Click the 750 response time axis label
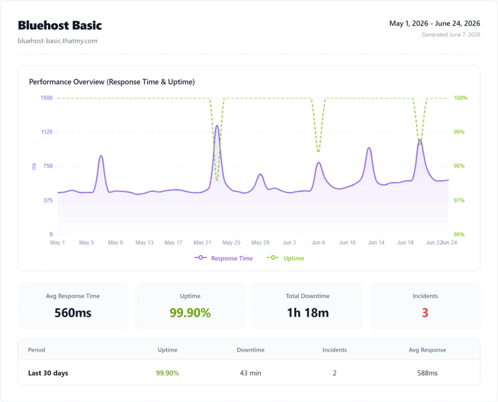This screenshot has width=498, height=402. pyautogui.click(x=48, y=166)
